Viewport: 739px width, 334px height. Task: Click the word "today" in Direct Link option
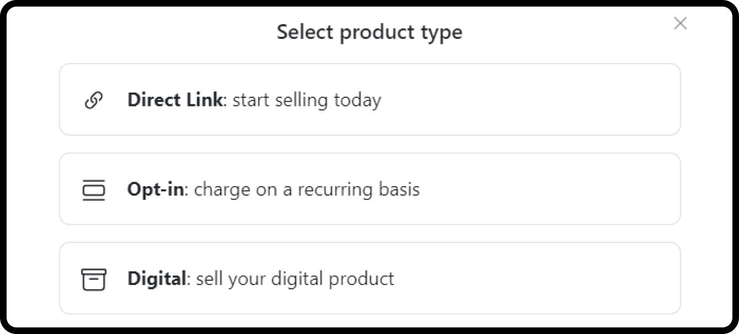pos(357,101)
